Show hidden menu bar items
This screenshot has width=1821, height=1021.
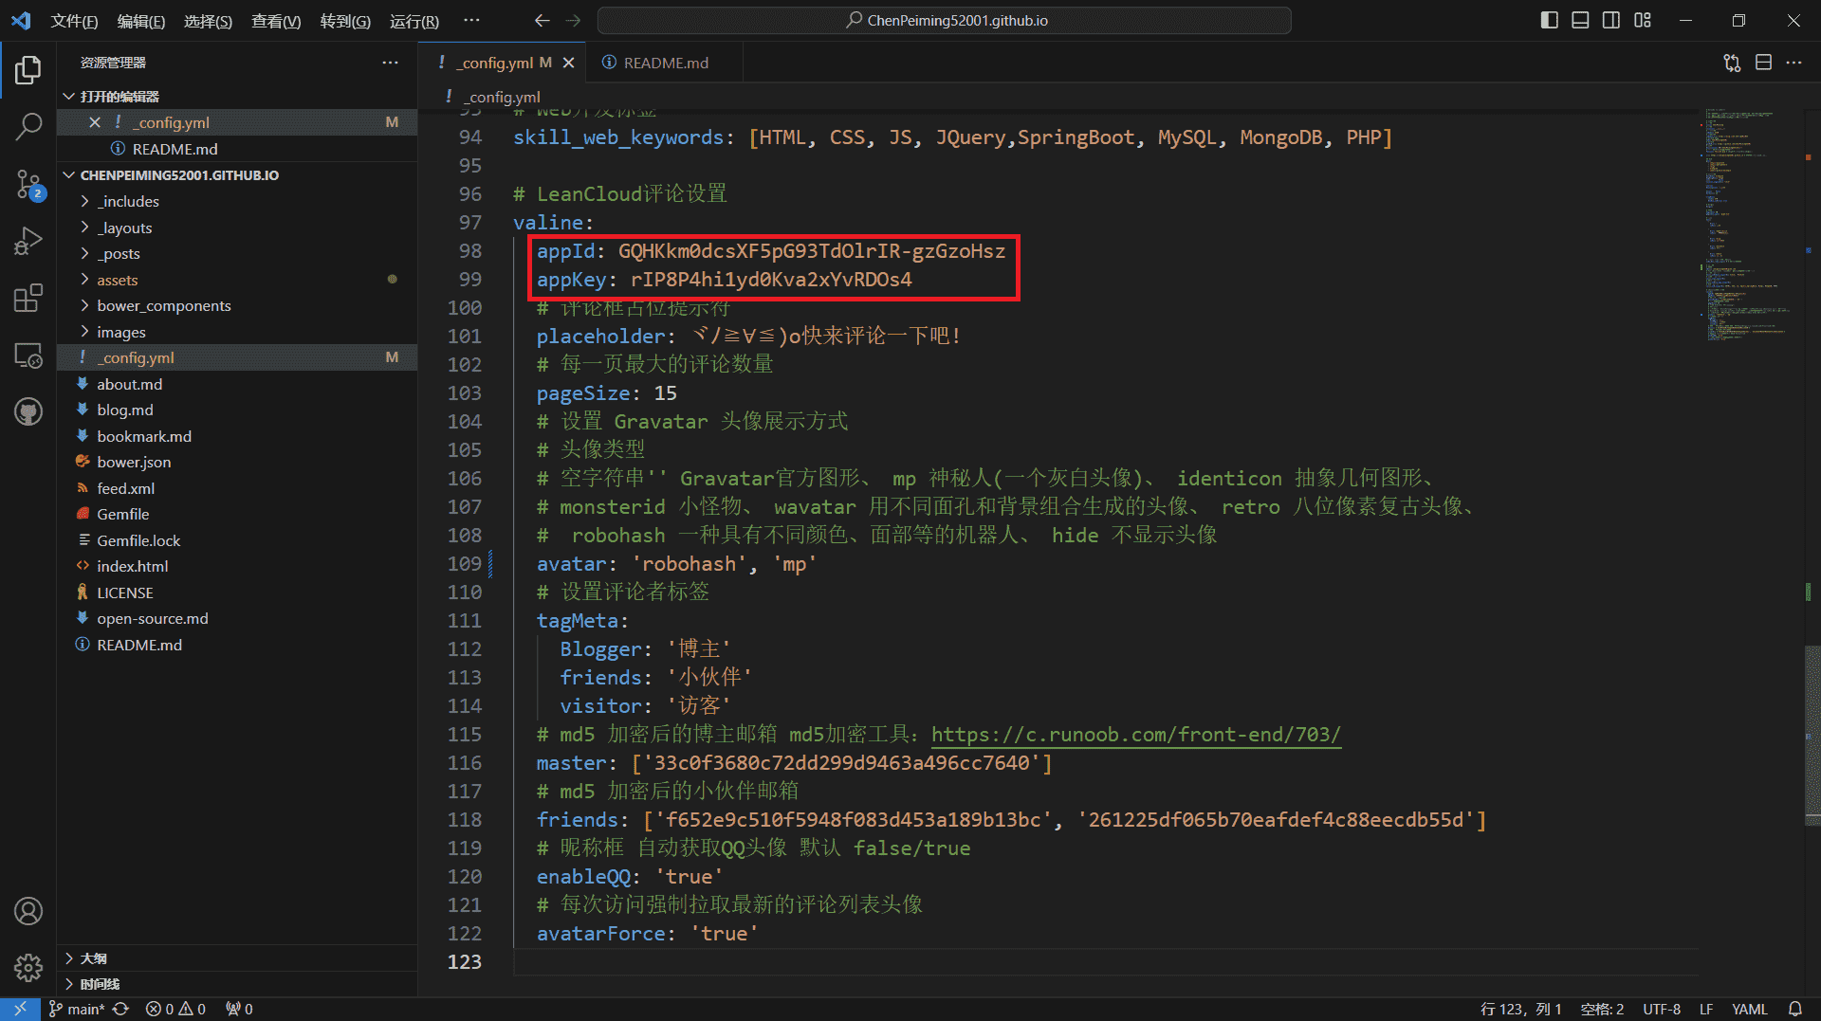click(x=471, y=21)
